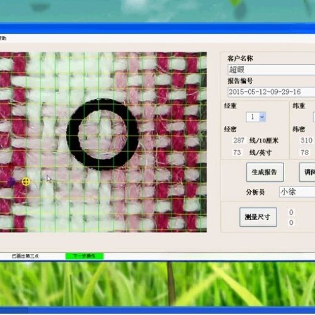This screenshot has height=315, width=315.
Task: Click the 经重 label
Action: pos(231,106)
